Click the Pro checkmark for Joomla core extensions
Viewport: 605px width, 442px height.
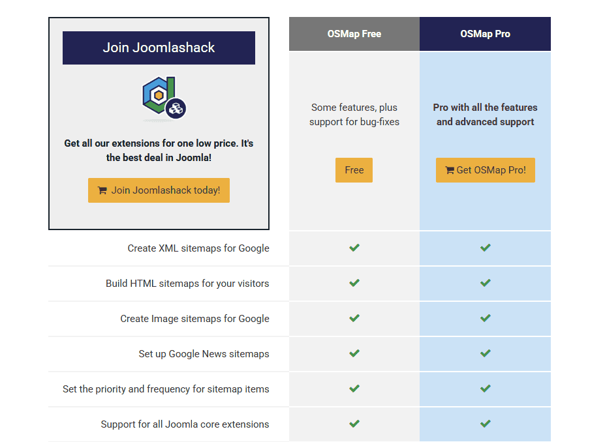point(485,424)
